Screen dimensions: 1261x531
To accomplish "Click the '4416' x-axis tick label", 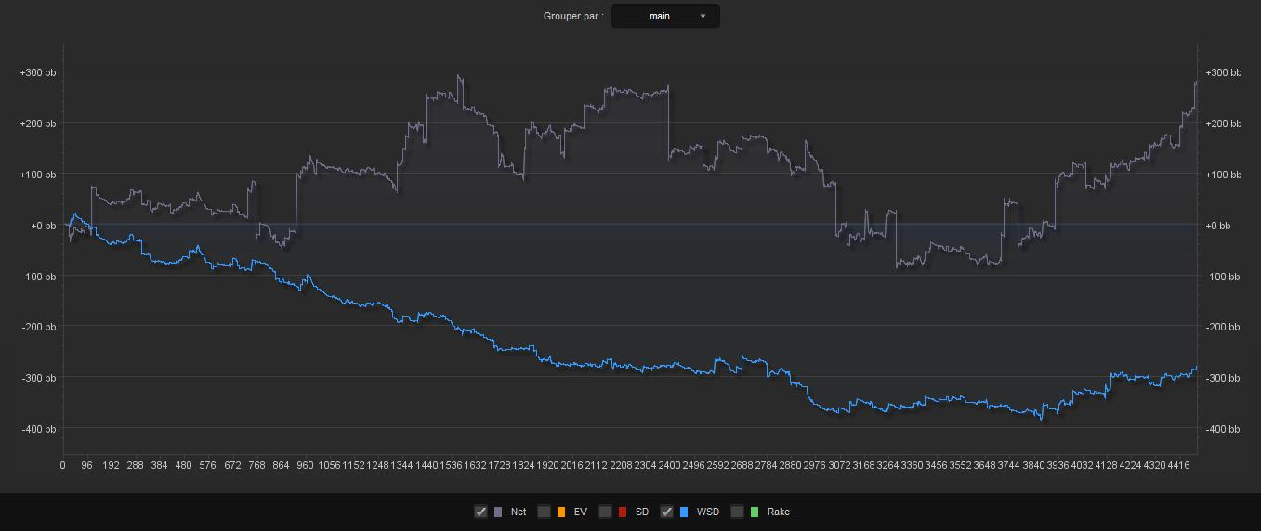I will click(1179, 465).
